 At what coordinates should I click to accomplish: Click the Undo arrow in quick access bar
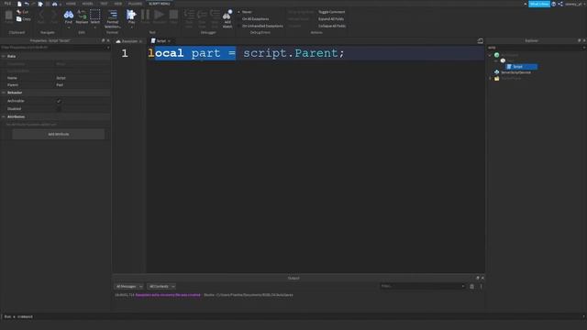click(27, 4)
